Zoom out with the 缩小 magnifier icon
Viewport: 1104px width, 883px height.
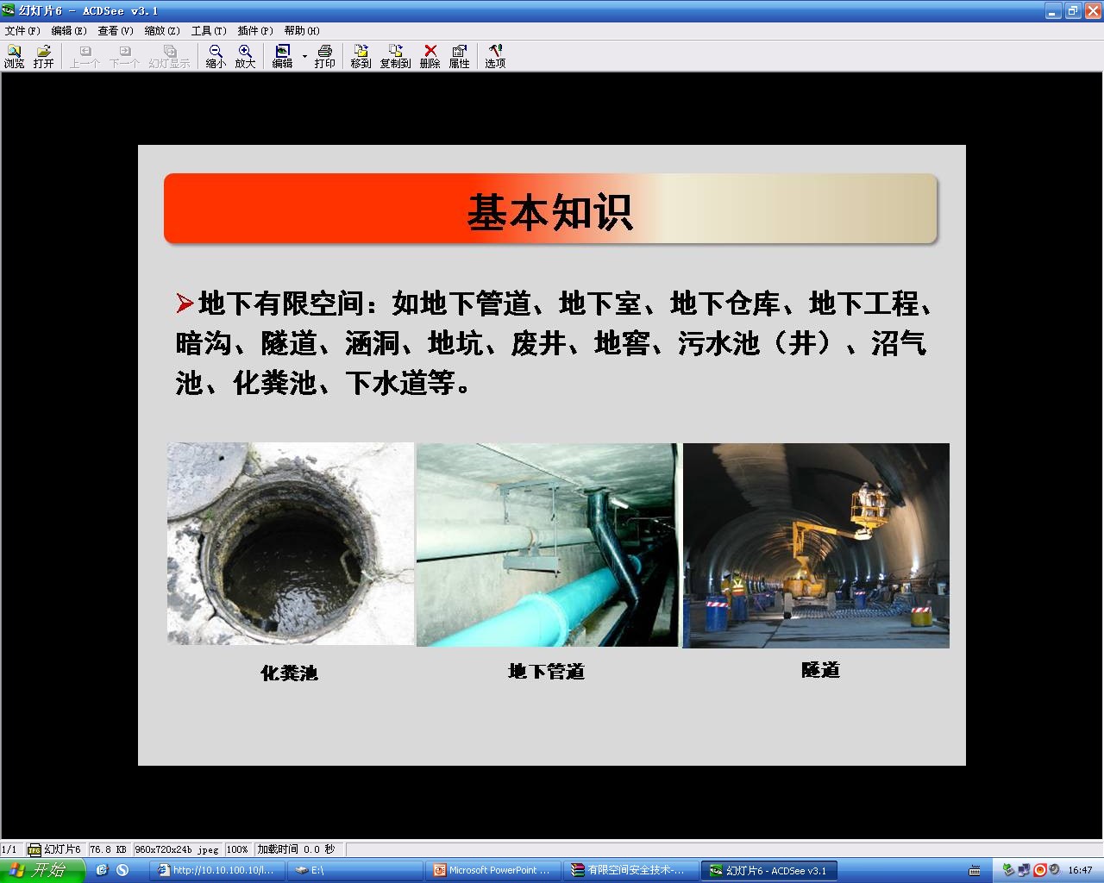(x=216, y=56)
